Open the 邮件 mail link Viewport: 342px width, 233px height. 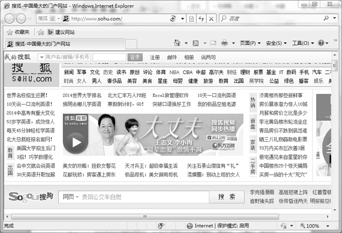tap(172, 57)
